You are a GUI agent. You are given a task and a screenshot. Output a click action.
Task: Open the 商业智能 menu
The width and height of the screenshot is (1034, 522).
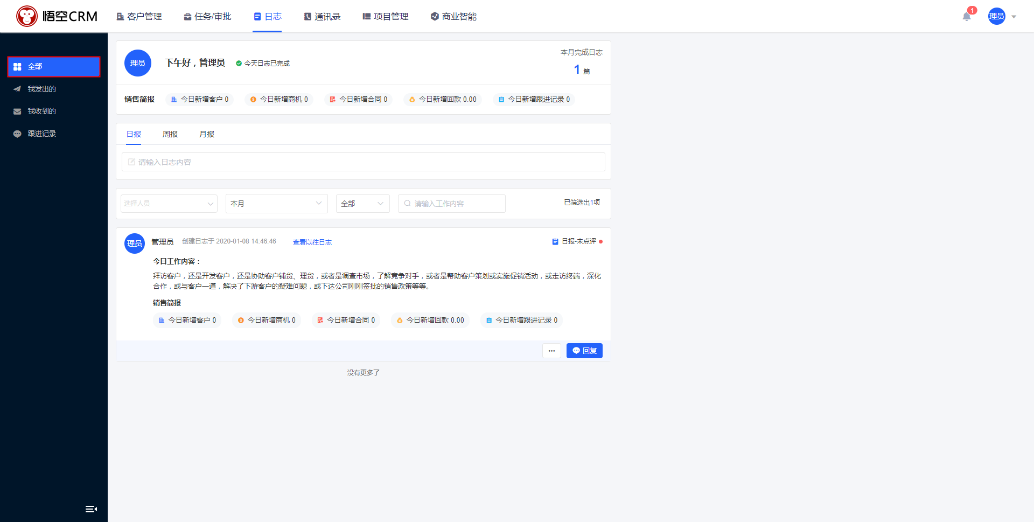[x=453, y=17]
